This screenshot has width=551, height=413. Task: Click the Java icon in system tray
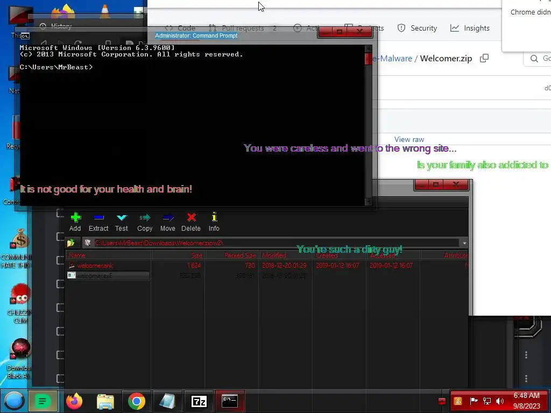coord(458,401)
